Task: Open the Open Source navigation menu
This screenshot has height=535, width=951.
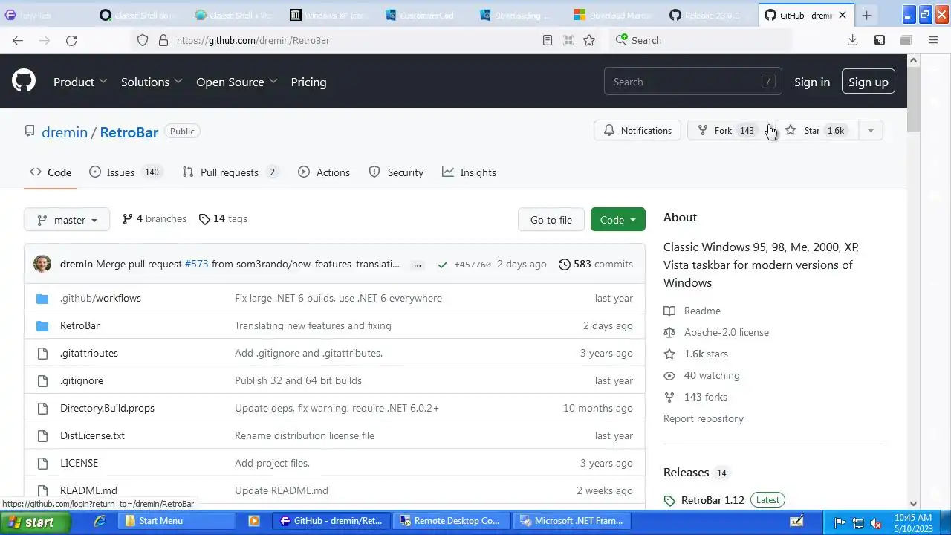Action: pyautogui.click(x=237, y=82)
